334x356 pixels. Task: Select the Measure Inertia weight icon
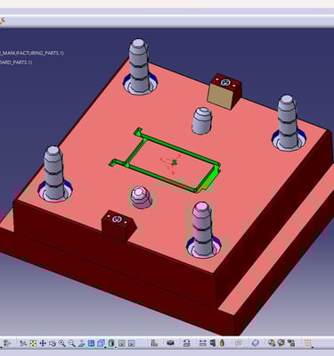(222, 344)
